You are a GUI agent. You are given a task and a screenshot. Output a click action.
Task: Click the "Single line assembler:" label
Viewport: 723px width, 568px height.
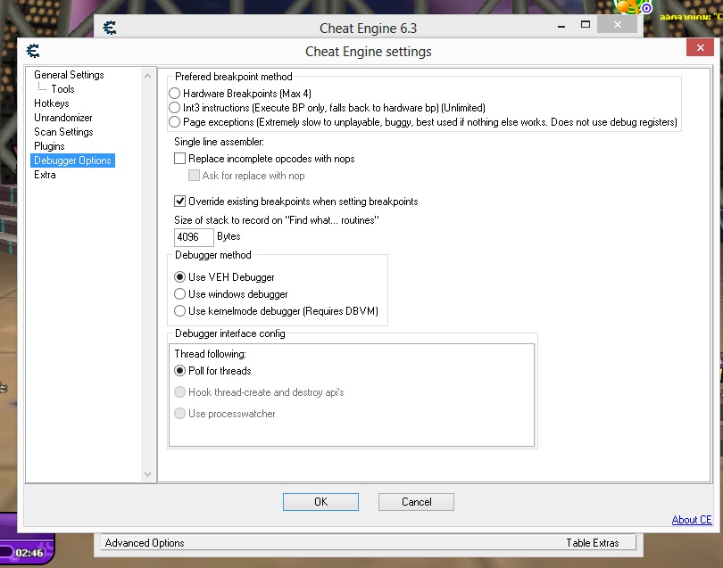219,142
